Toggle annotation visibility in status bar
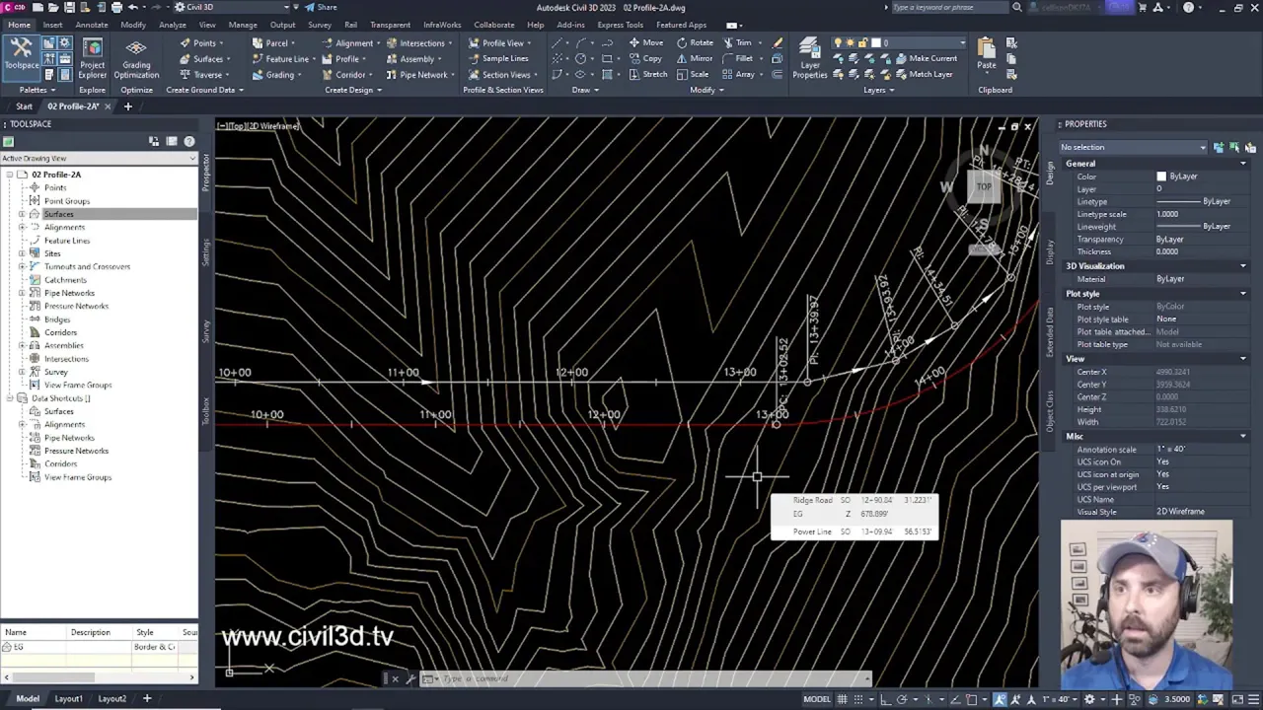Image resolution: width=1263 pixels, height=710 pixels. coord(1000,699)
